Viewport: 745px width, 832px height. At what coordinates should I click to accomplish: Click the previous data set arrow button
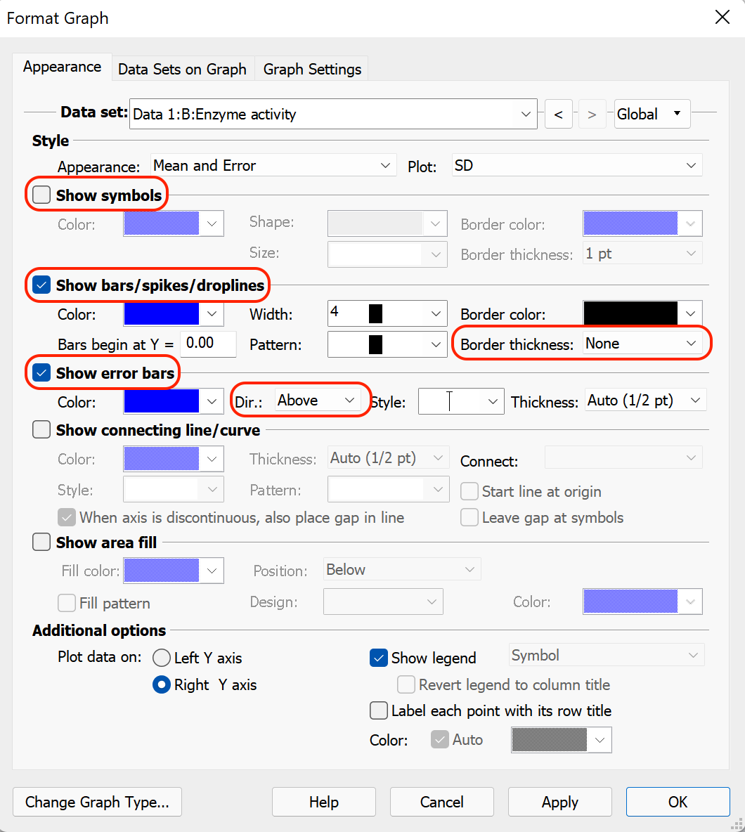click(x=558, y=115)
